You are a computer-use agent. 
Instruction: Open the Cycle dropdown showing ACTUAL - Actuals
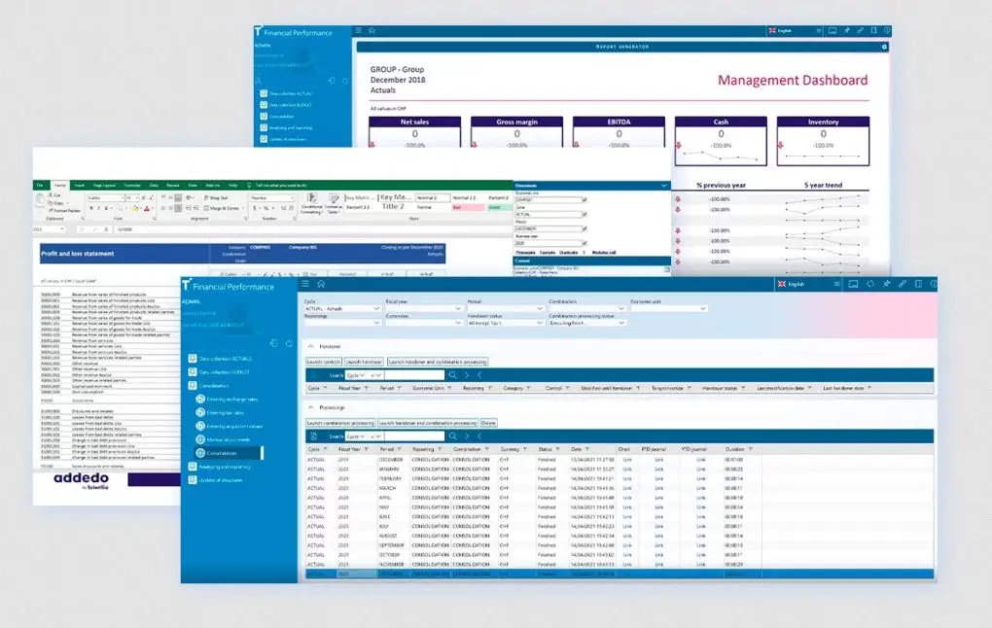[x=340, y=309]
